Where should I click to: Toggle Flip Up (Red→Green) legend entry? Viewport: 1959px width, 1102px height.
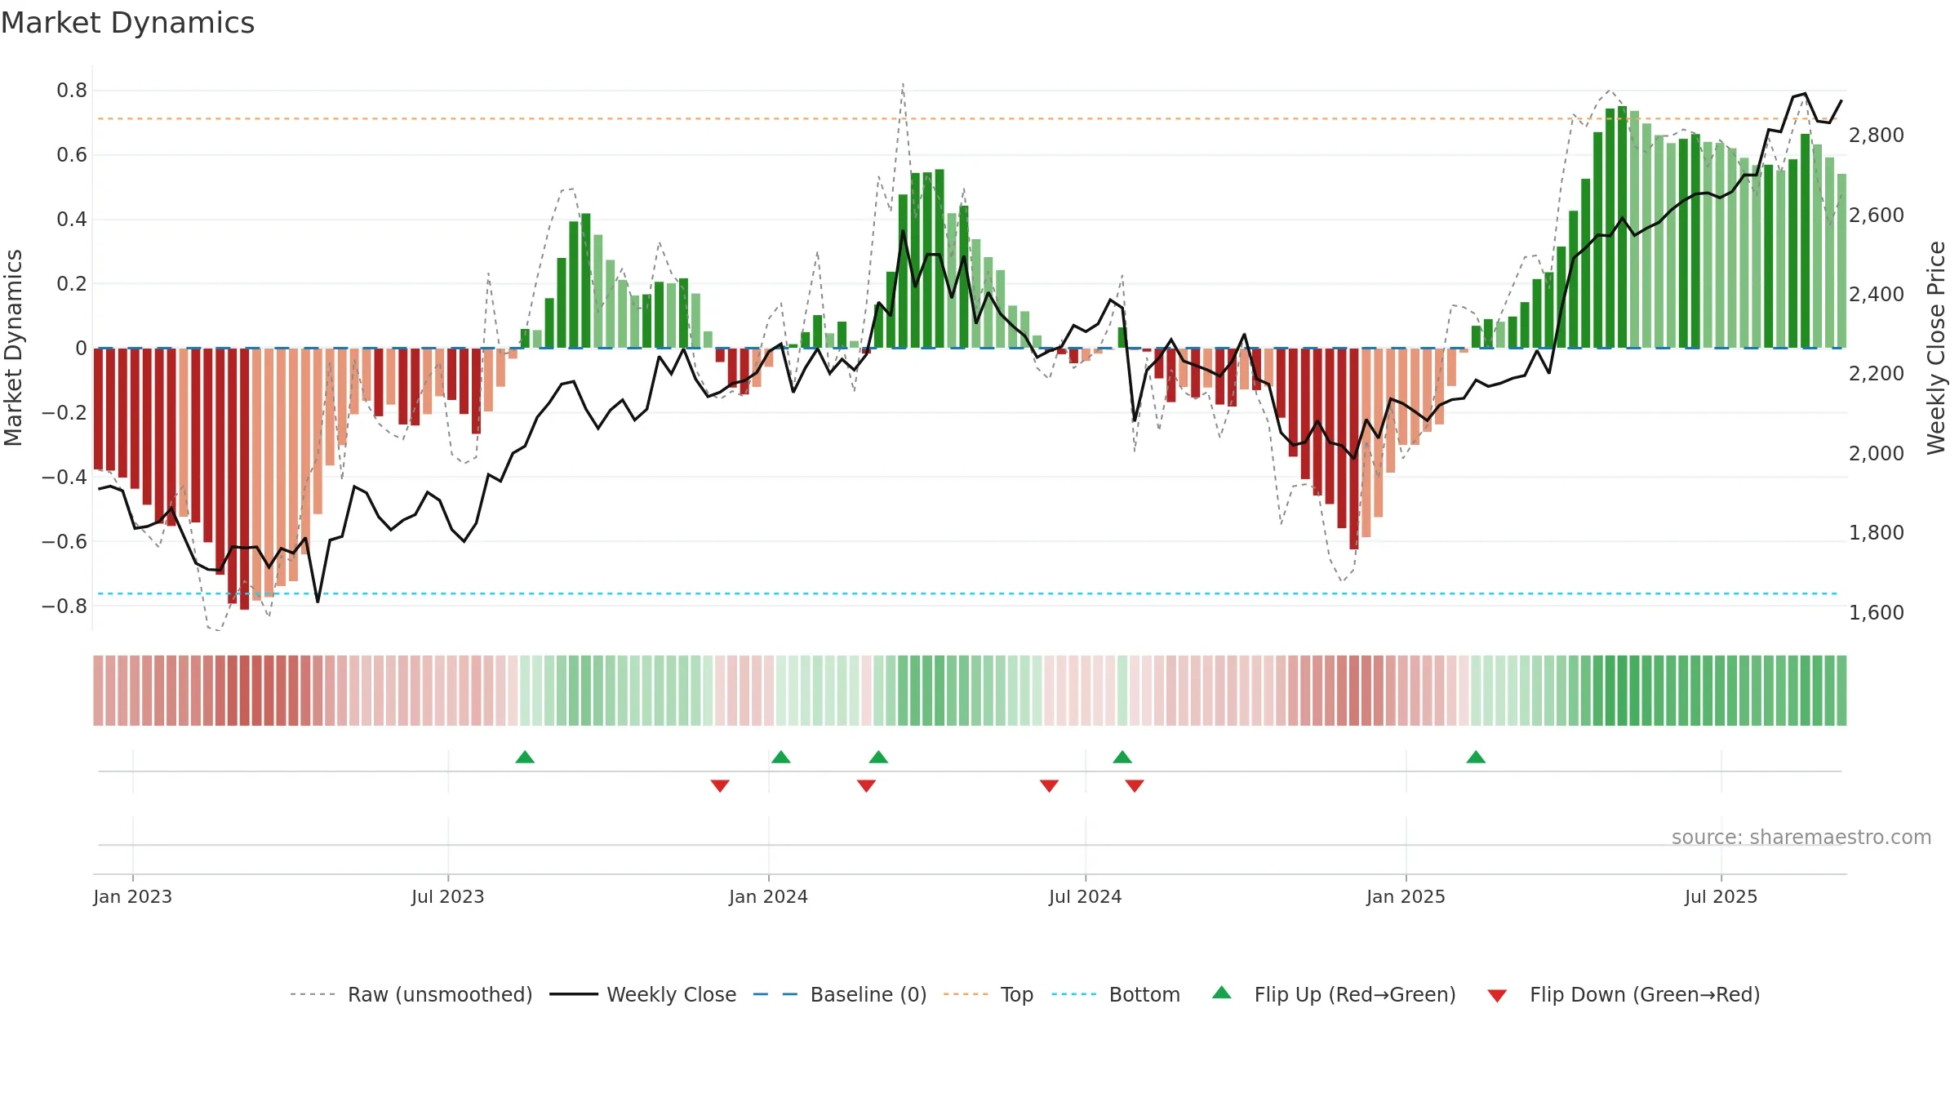tap(1334, 994)
